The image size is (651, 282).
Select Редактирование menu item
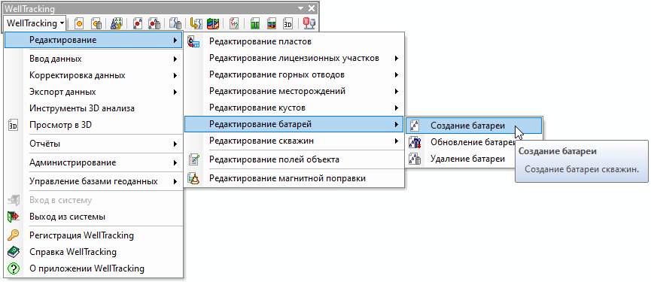tap(93, 40)
